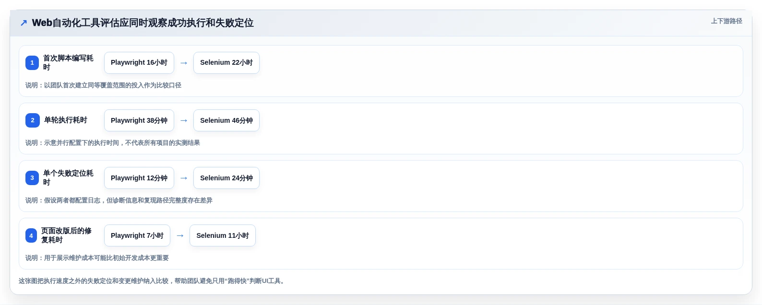
Task: Select the Selenium 22小时 chip
Action: click(226, 63)
